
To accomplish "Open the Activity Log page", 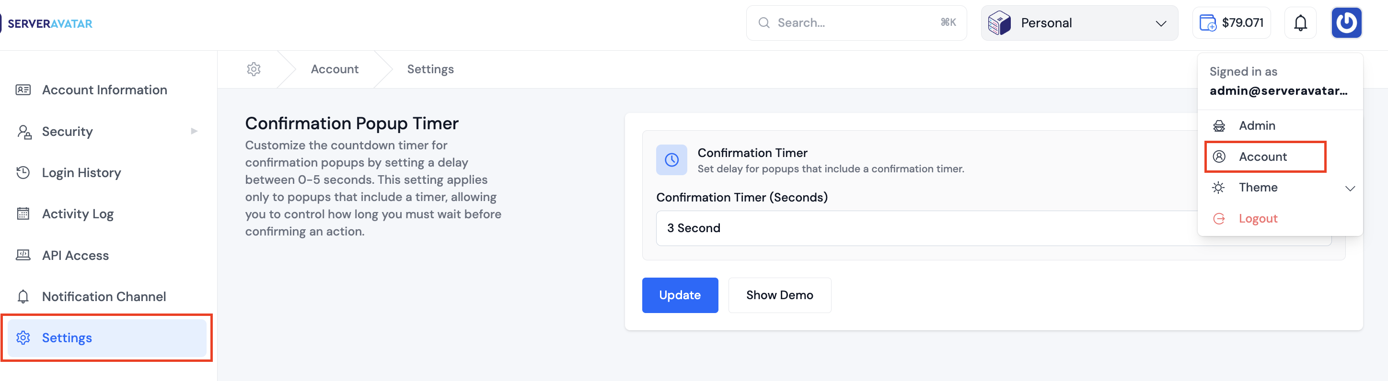I will tap(78, 214).
